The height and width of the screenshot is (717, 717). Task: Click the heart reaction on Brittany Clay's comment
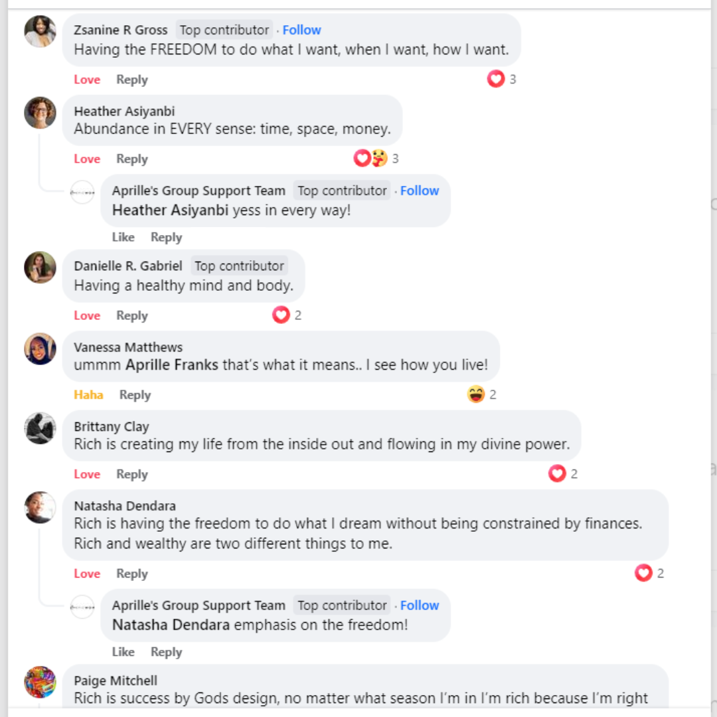(x=557, y=474)
